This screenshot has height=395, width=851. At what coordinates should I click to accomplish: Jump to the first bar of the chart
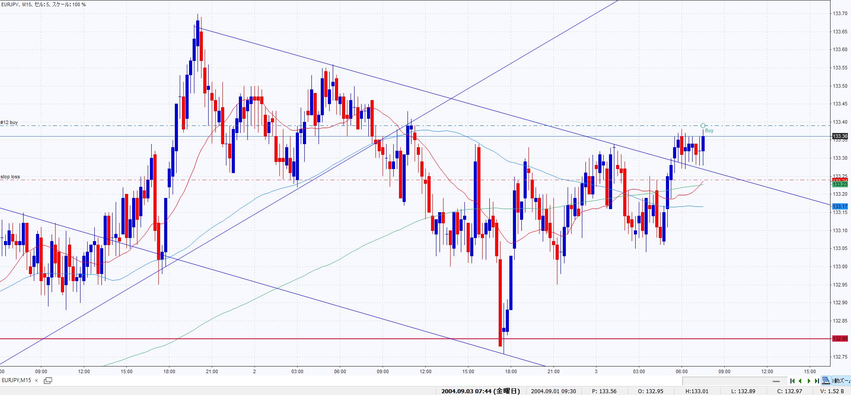[x=792, y=381]
